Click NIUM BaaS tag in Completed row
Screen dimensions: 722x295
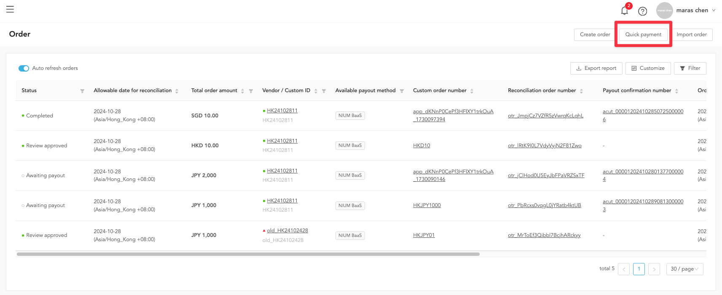(x=350, y=116)
